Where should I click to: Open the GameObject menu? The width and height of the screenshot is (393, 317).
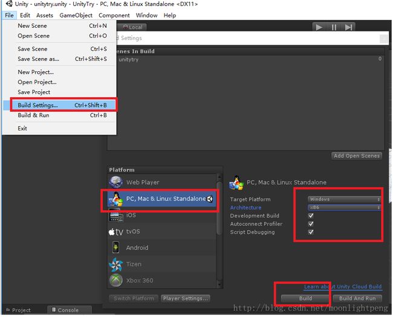pyautogui.click(x=76, y=15)
